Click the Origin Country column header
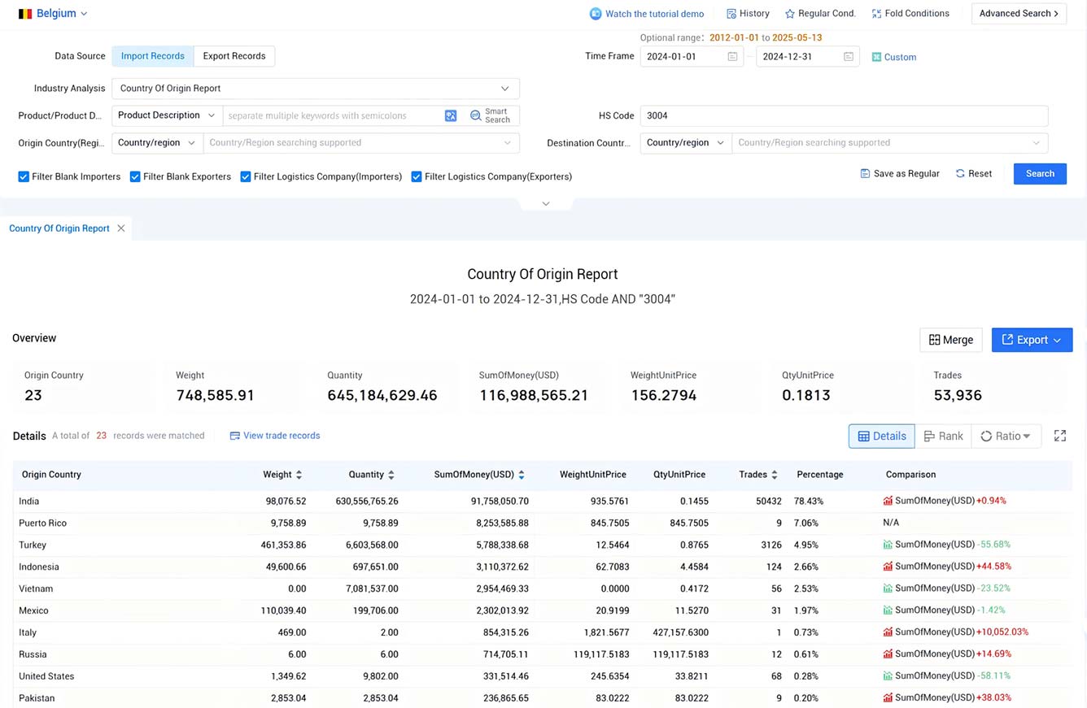 pos(51,475)
